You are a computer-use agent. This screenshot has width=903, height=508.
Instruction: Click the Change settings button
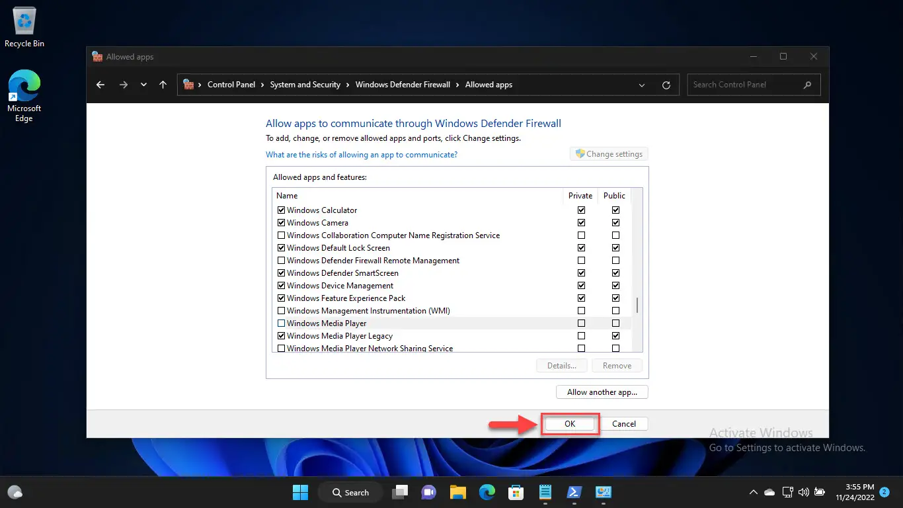click(609, 154)
